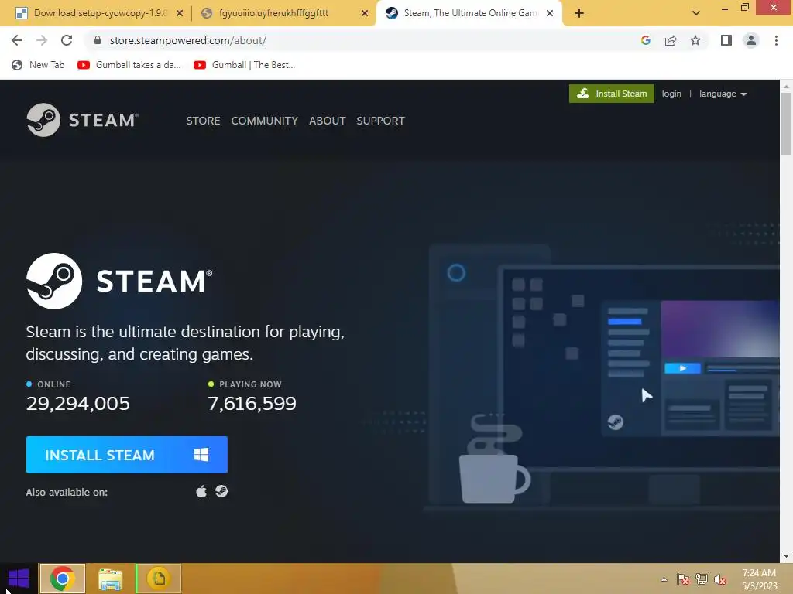The width and height of the screenshot is (793, 594).
Task: Click the Steam logo in site header
Action: [x=82, y=120]
